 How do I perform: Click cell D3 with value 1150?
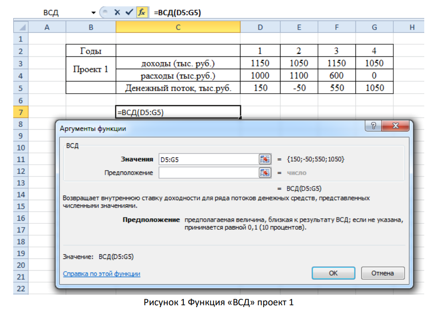260,63
